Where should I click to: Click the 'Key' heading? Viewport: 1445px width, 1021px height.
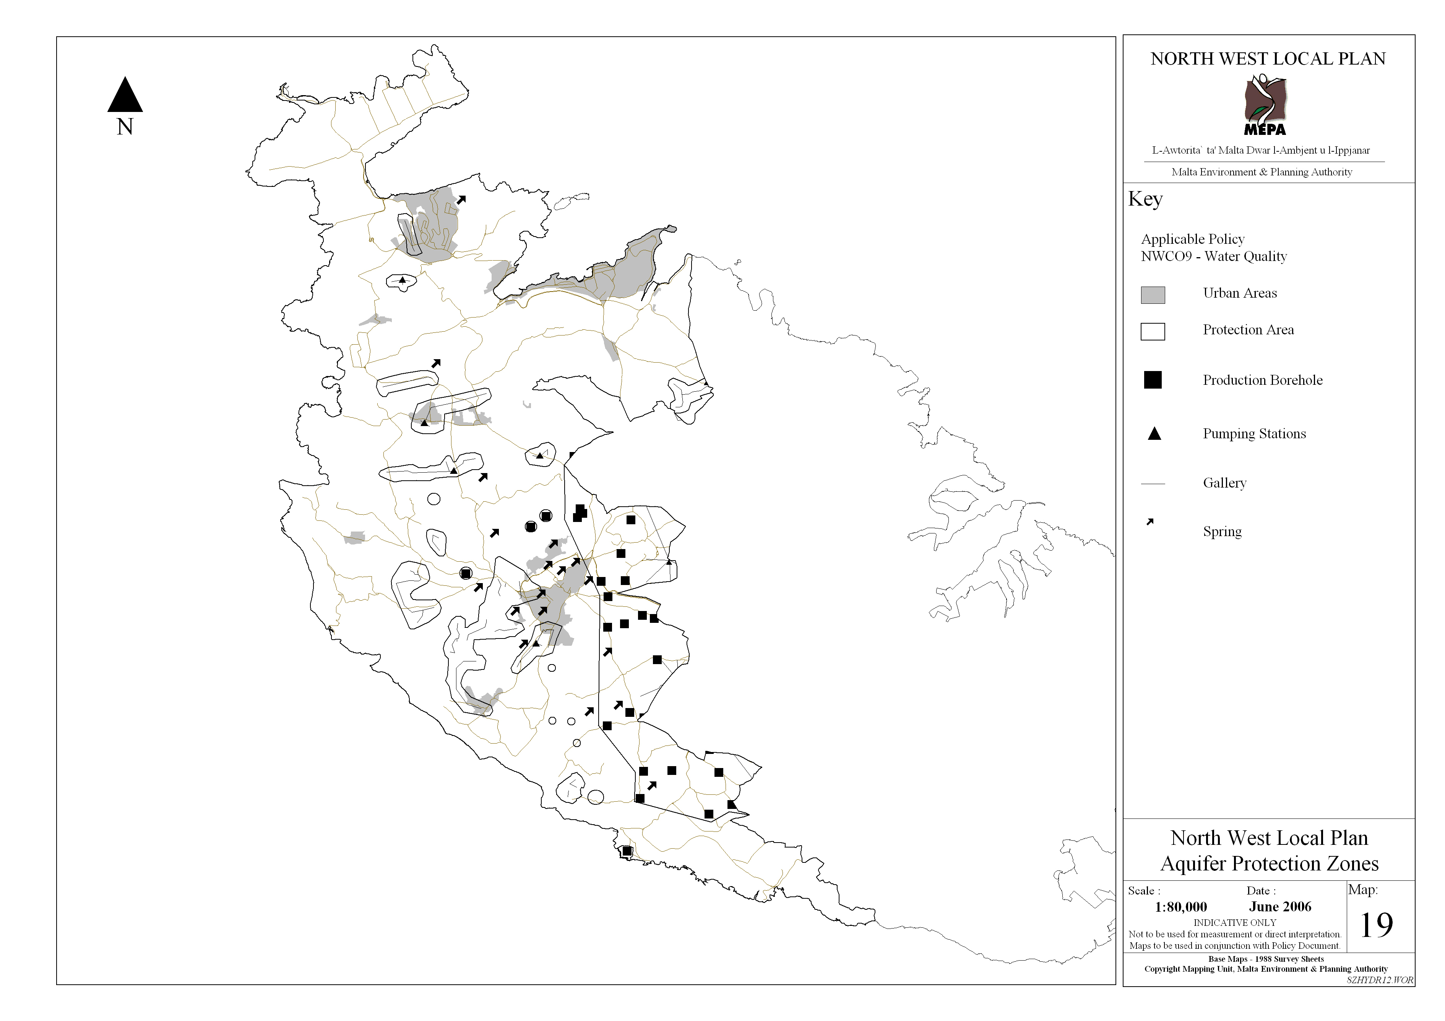point(1145,199)
